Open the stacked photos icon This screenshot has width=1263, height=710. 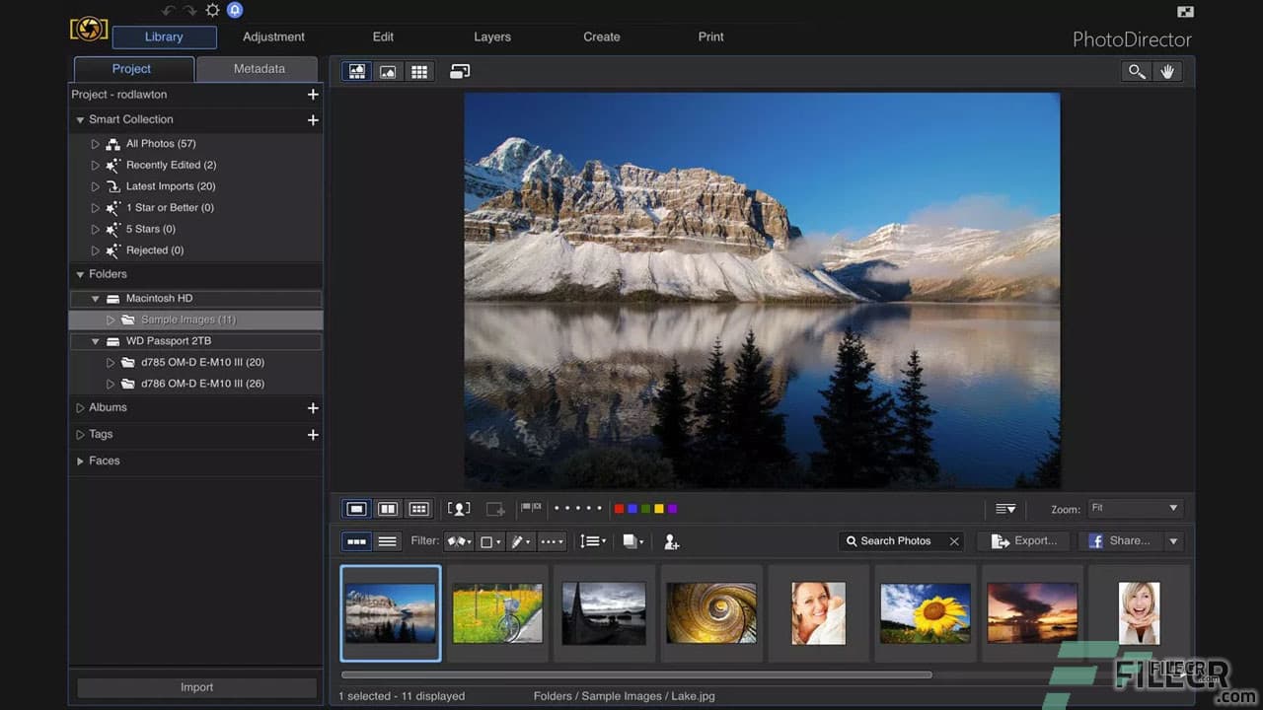632,540
